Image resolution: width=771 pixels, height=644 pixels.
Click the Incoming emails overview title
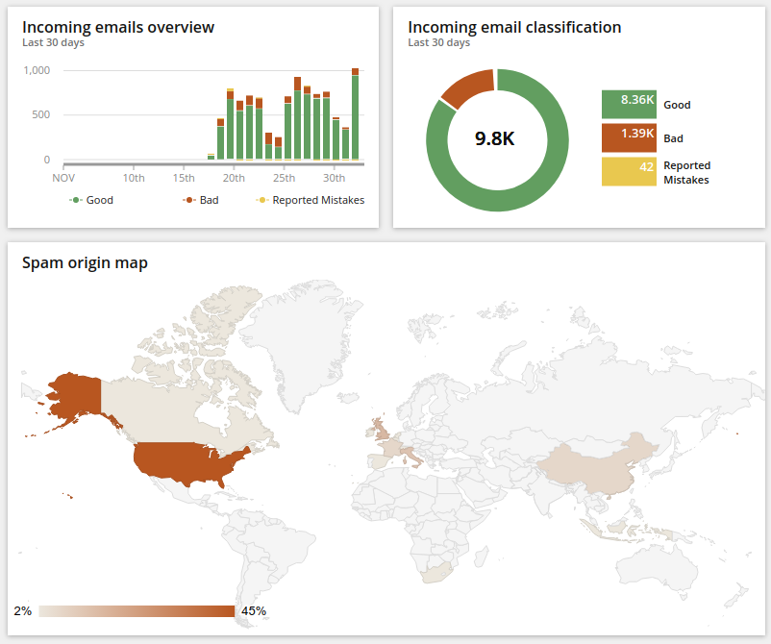(118, 27)
